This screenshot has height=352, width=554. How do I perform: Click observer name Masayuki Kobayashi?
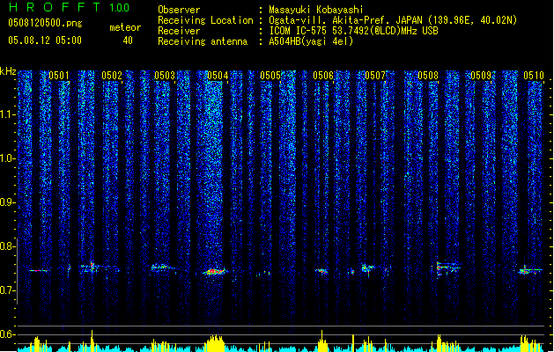click(316, 10)
